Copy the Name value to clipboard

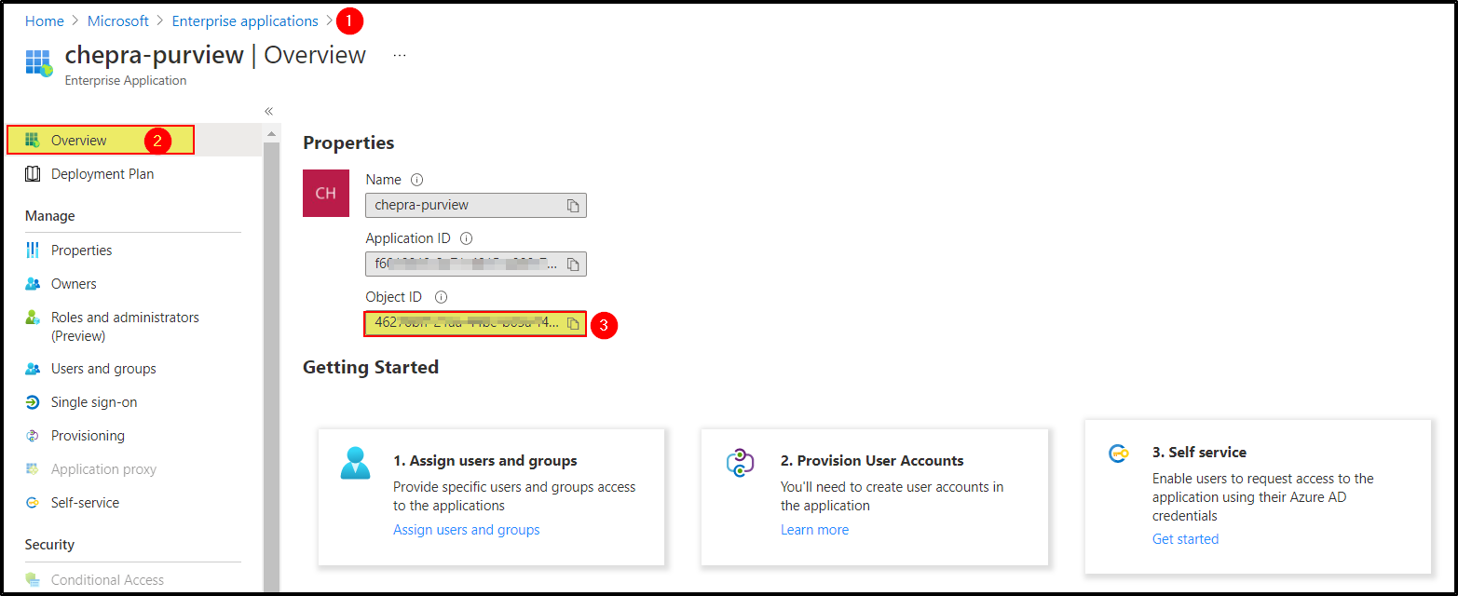click(574, 206)
